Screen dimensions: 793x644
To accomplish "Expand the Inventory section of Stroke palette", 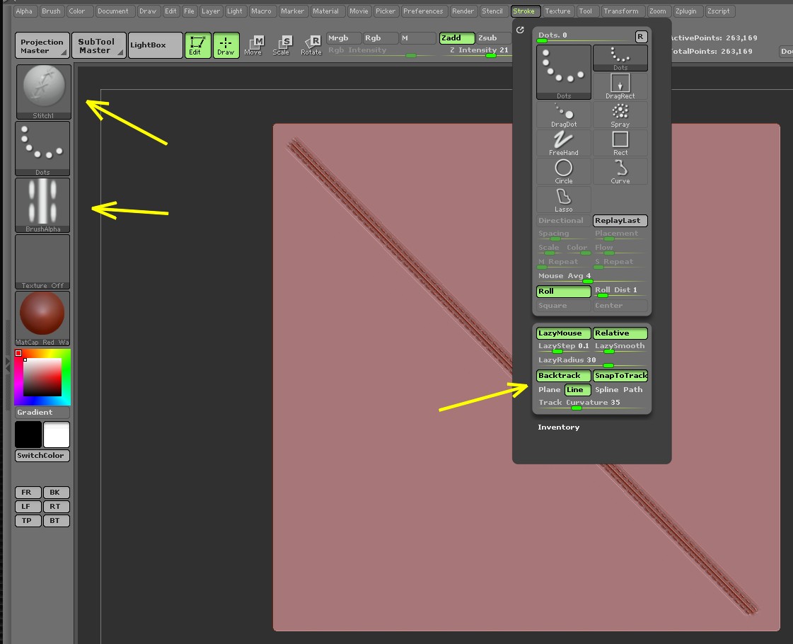I will (558, 427).
